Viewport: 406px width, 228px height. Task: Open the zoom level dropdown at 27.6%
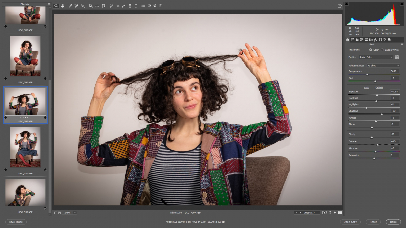(75, 213)
